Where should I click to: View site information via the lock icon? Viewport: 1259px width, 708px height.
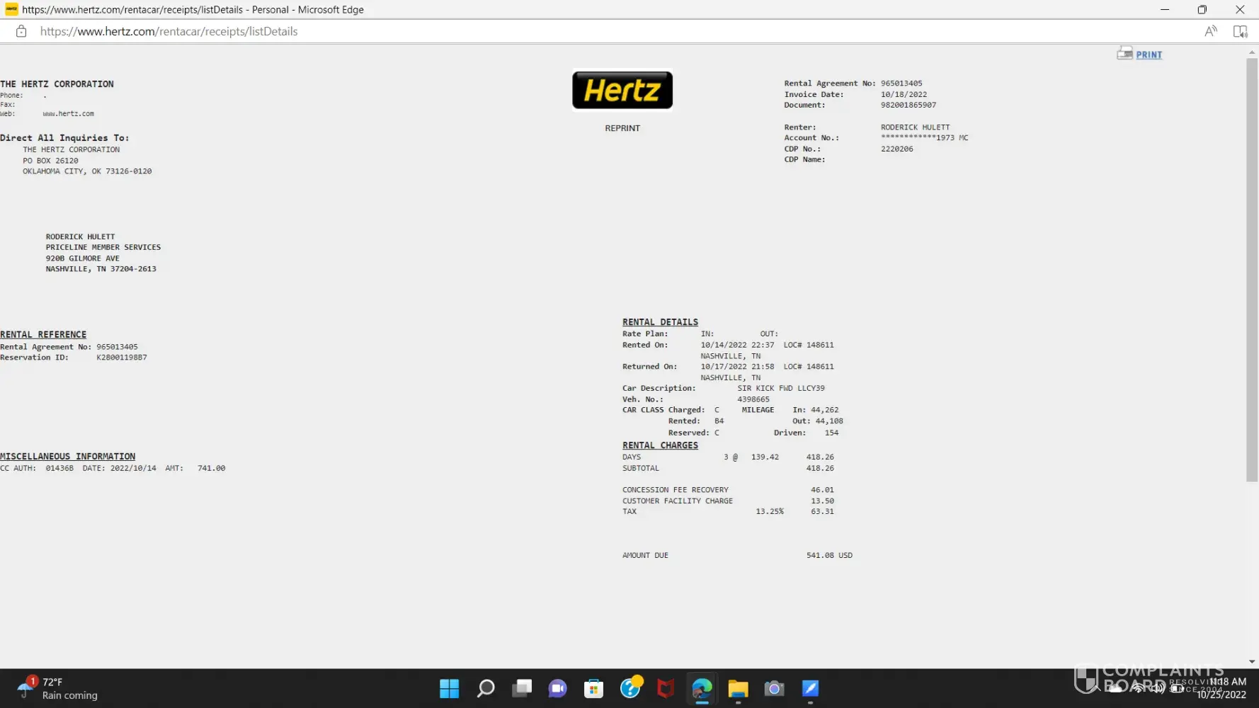(21, 31)
